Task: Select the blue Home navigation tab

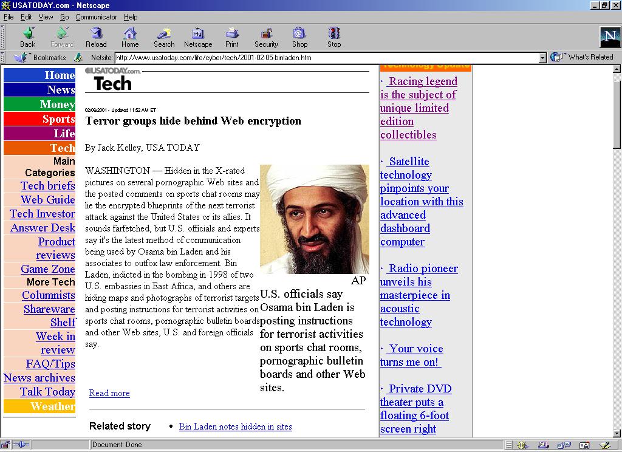Action: tap(39, 75)
